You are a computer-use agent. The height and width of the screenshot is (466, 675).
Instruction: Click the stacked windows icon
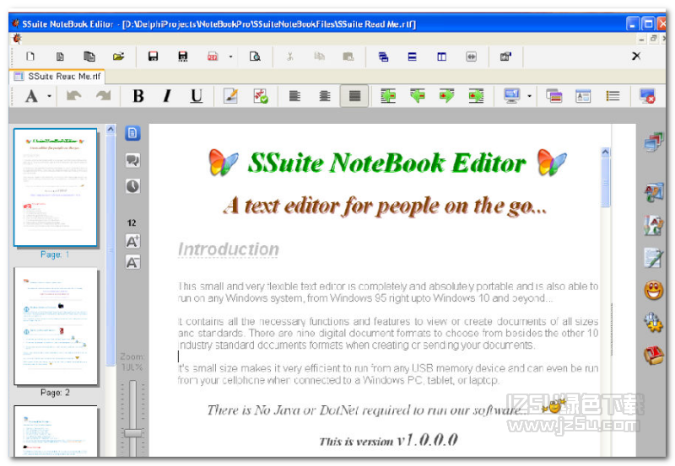[x=554, y=96]
